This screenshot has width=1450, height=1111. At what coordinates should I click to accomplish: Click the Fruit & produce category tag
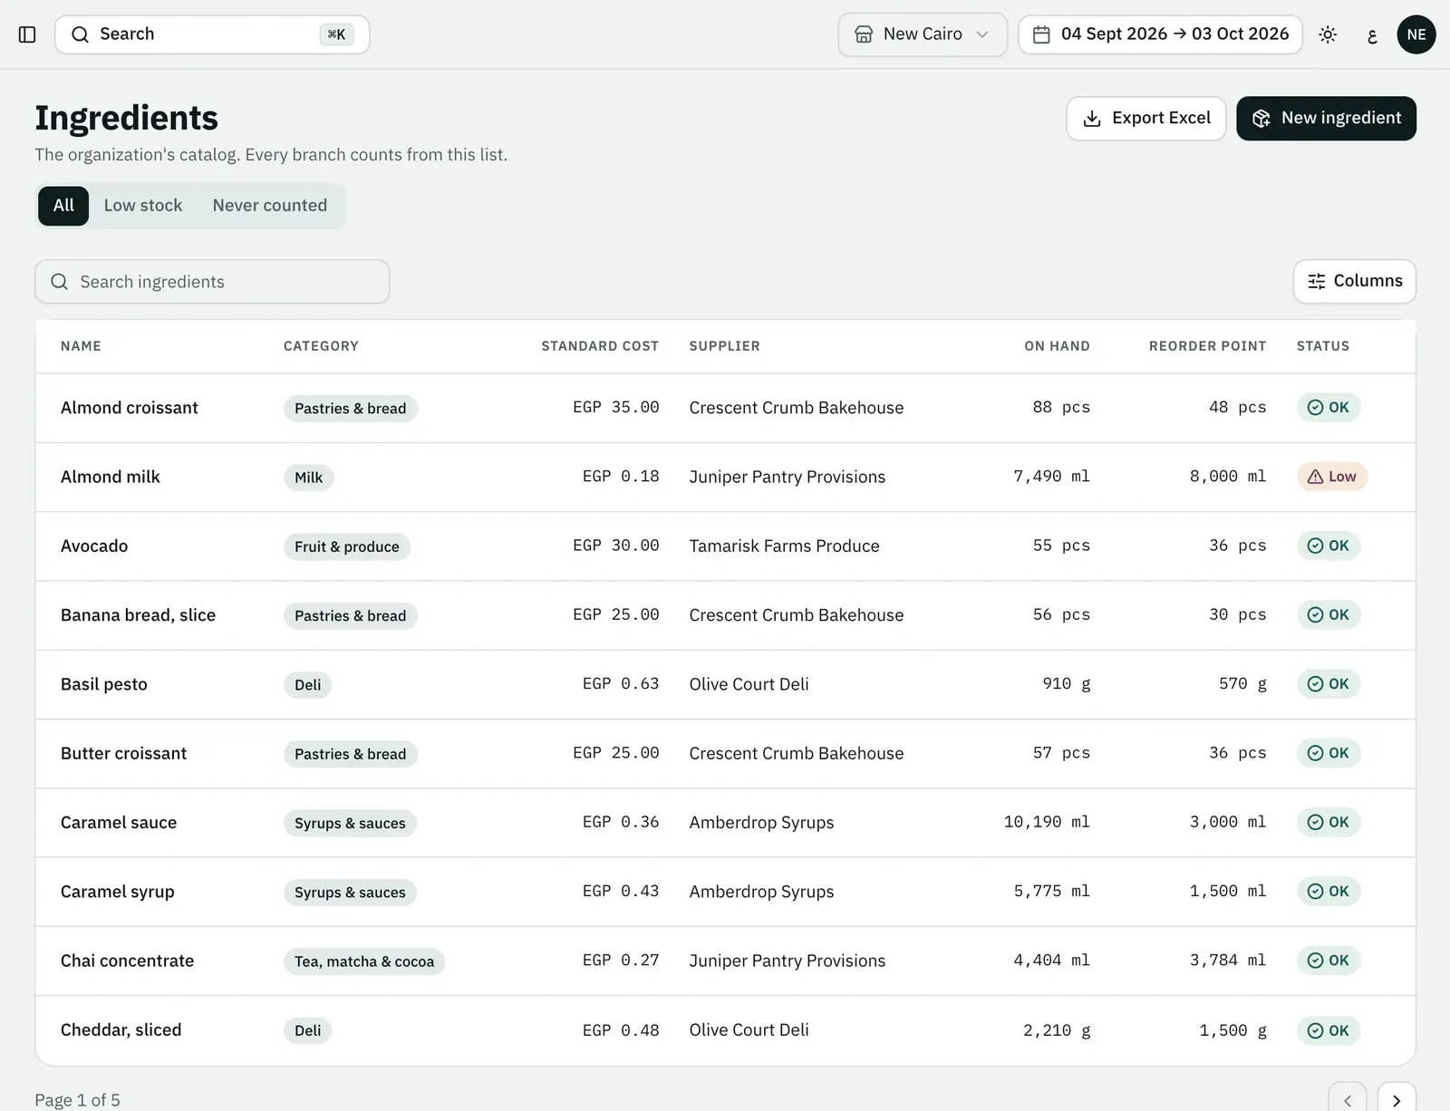(x=347, y=546)
